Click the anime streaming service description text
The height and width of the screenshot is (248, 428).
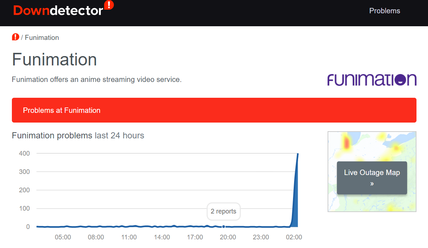[96, 79]
